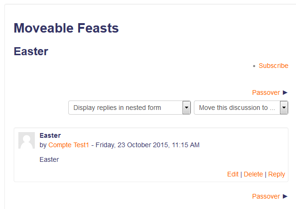Delete the Easter post
The image size is (296, 209).
coord(253,174)
